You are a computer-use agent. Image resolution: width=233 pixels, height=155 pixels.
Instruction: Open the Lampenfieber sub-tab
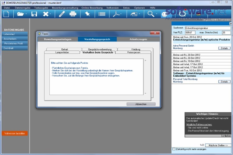point(62,52)
